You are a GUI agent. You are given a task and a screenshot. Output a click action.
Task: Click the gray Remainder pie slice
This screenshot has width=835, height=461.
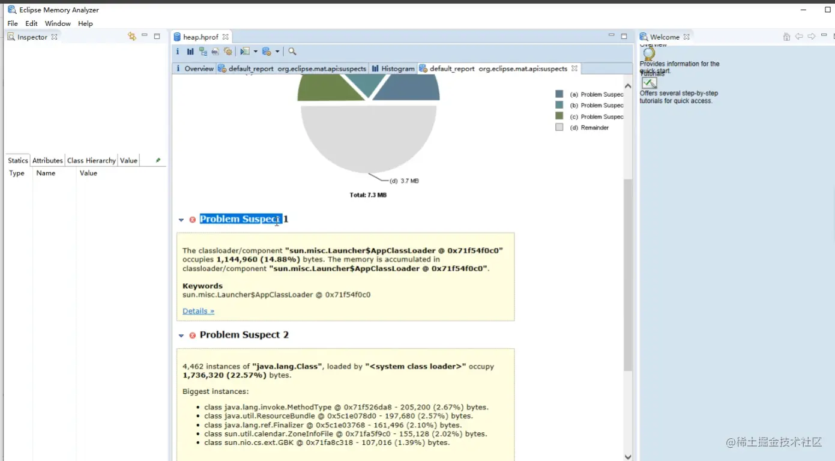tap(369, 138)
